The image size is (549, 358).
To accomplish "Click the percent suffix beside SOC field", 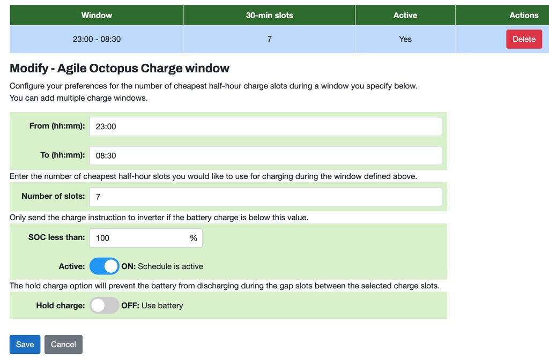I will (194, 238).
